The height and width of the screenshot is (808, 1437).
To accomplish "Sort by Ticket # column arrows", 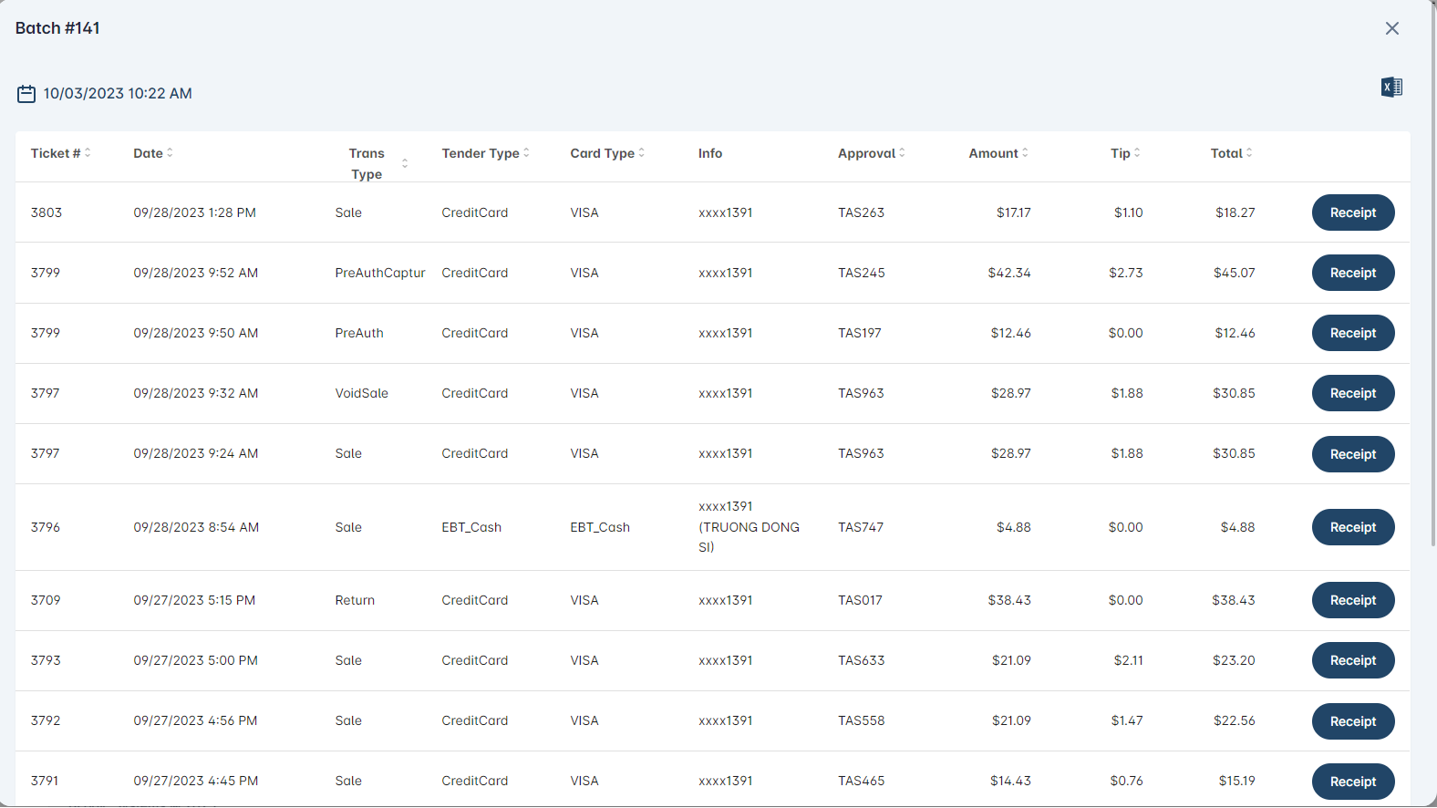I will pyautogui.click(x=88, y=153).
